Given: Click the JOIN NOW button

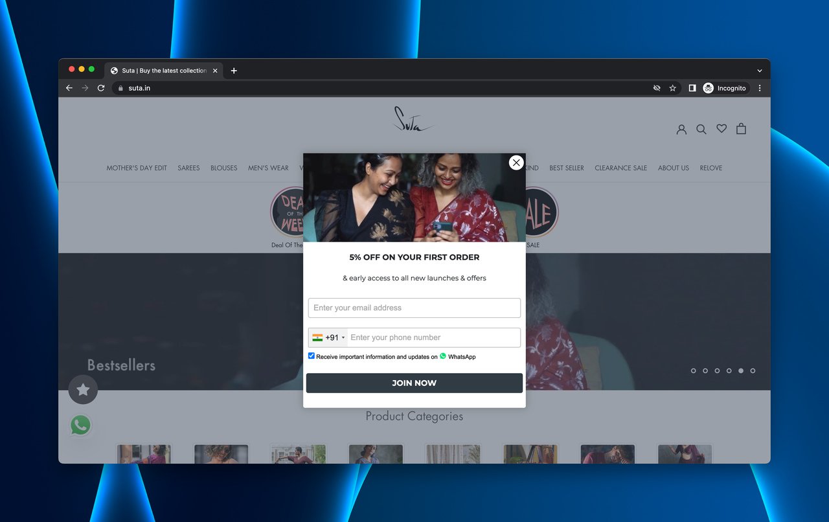Looking at the screenshot, I should (x=414, y=383).
